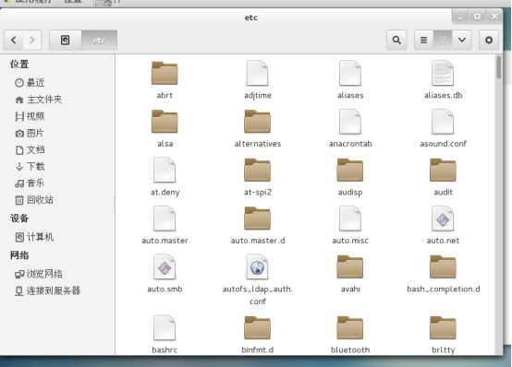Switch to list view
Screen dimensions: 512x367
click(423, 40)
